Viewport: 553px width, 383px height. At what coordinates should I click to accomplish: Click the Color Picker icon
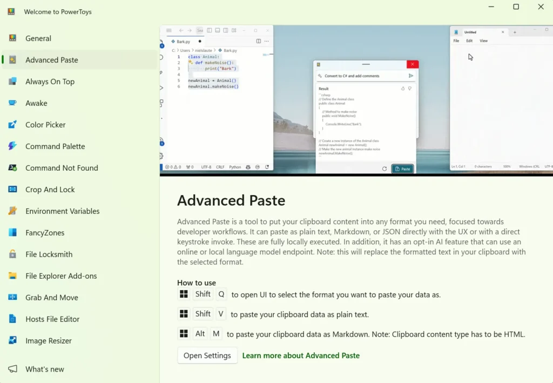tap(12, 124)
